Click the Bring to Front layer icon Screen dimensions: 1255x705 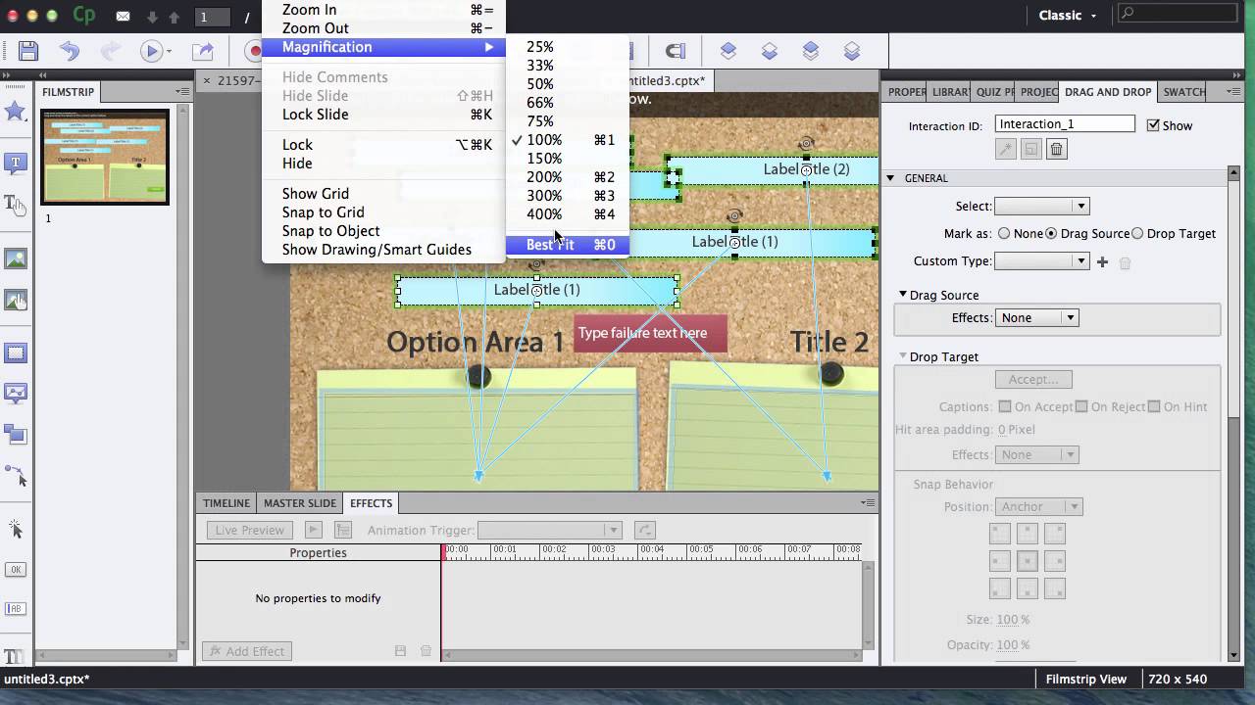point(811,51)
